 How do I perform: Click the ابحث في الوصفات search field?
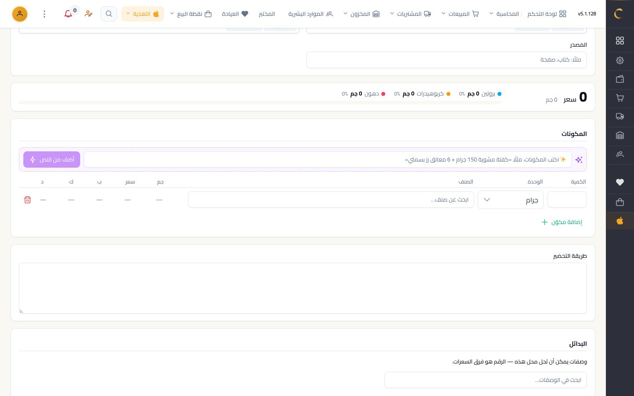click(486, 380)
